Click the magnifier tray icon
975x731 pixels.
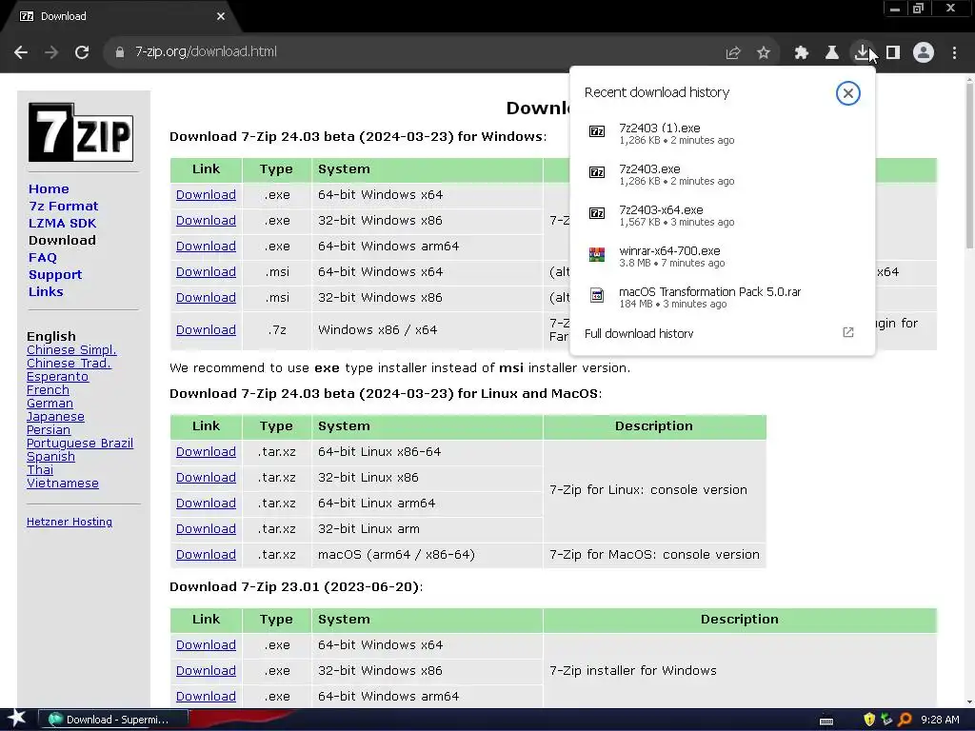(x=905, y=720)
